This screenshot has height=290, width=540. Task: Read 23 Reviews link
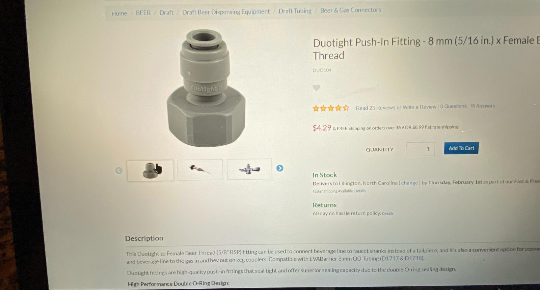[376, 108]
